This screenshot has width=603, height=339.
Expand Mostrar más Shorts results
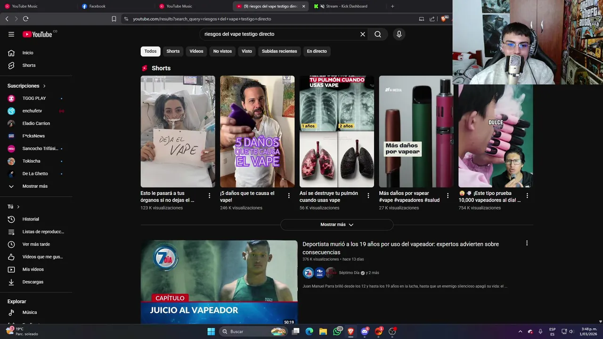[x=337, y=225]
